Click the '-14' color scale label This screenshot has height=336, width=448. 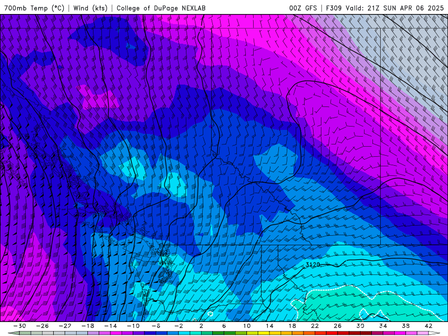click(110, 326)
